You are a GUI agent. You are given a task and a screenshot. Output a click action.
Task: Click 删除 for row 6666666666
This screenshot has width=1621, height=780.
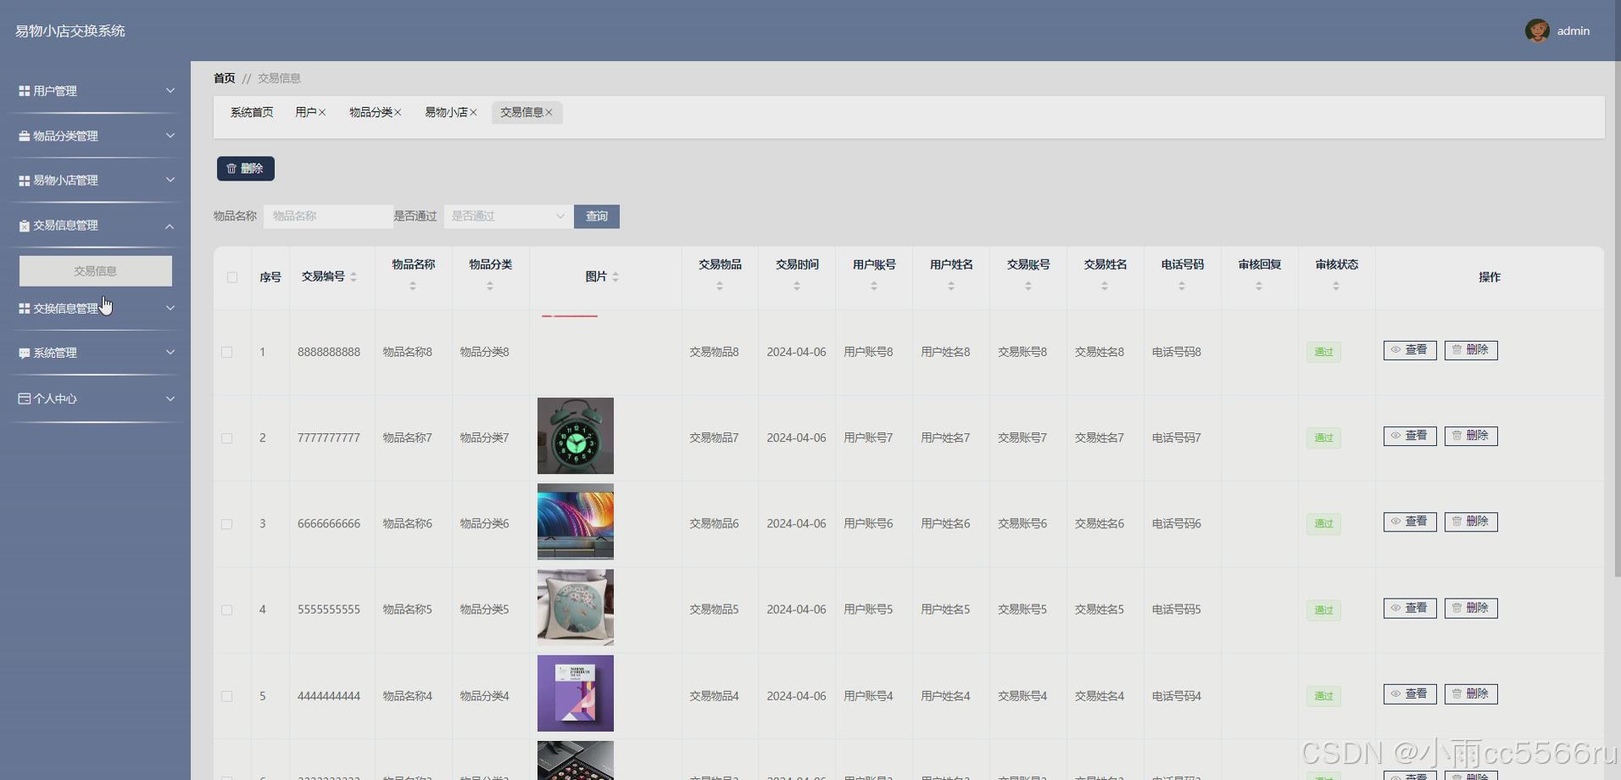[1471, 521]
